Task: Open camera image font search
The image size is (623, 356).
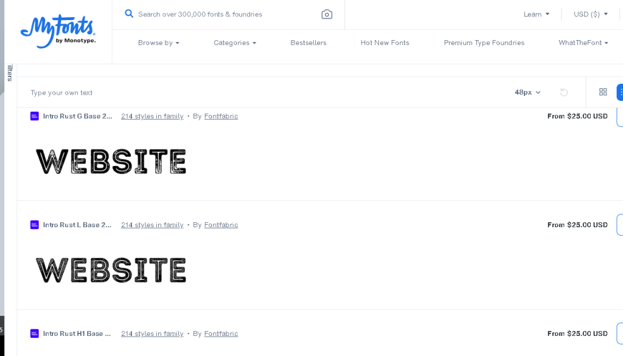Action: (x=327, y=14)
